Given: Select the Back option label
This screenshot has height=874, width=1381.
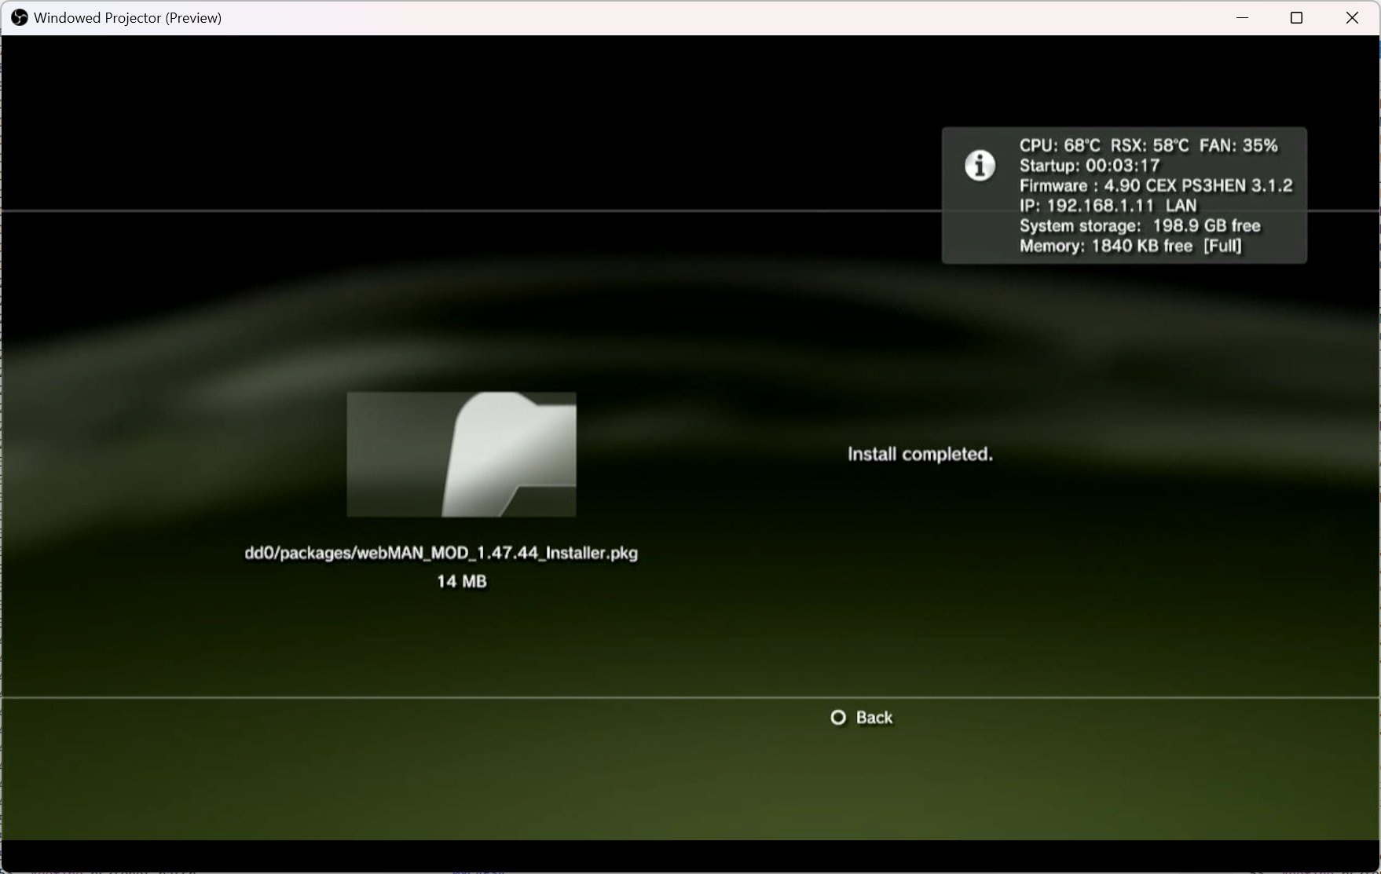Looking at the screenshot, I should [874, 718].
